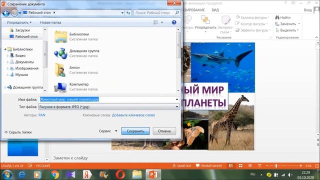Toggle ПРИМЕЧАНИЯ in the PowerPoint status bar
The width and height of the screenshot is (320, 180).
click(209, 165)
